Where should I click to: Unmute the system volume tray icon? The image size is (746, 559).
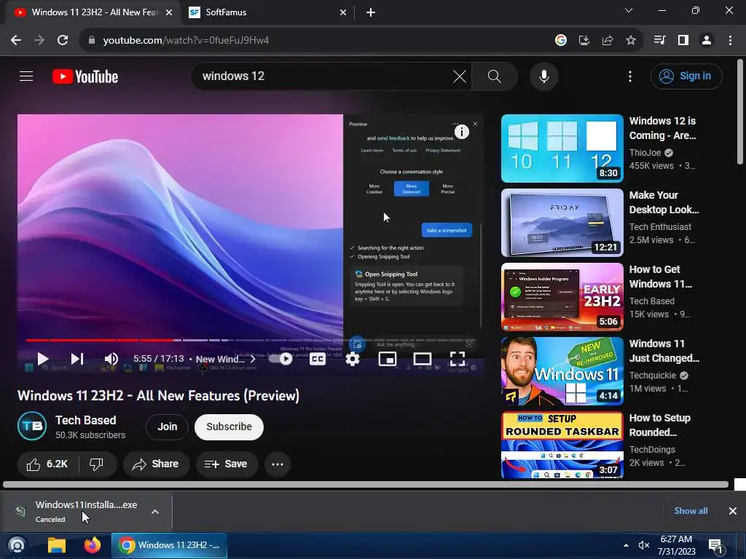644,545
